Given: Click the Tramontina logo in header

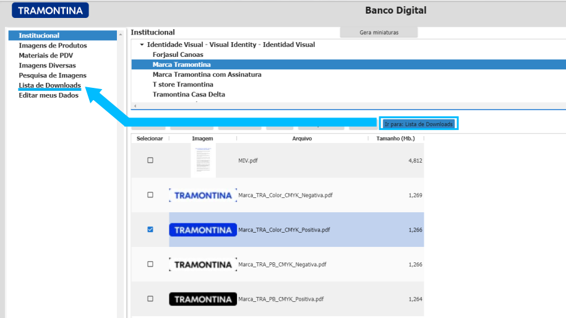Looking at the screenshot, I should tap(50, 10).
